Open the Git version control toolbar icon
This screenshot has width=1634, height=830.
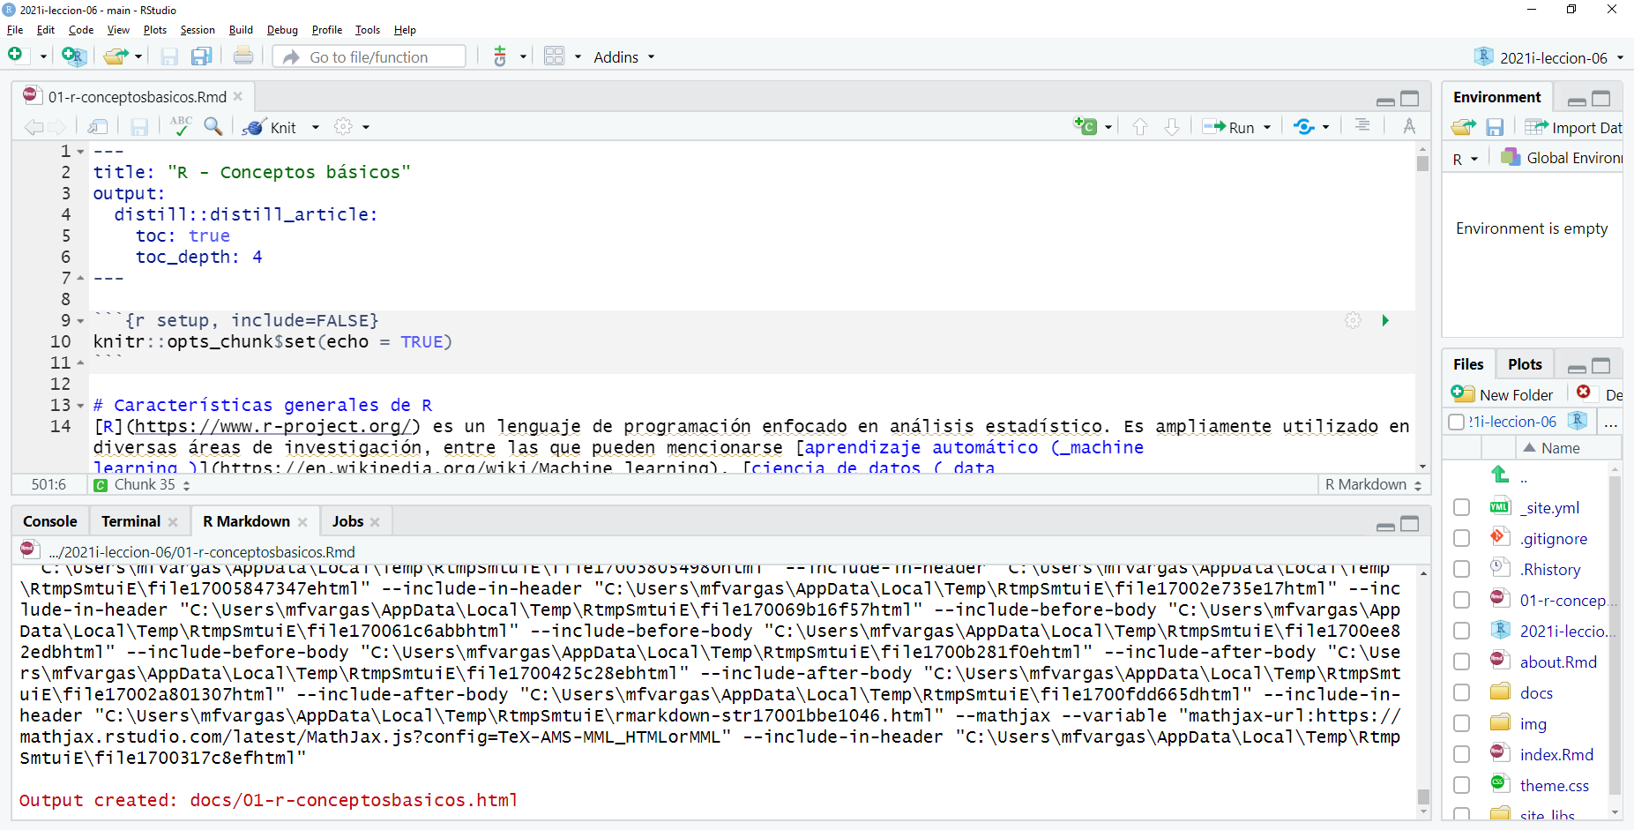tap(500, 56)
